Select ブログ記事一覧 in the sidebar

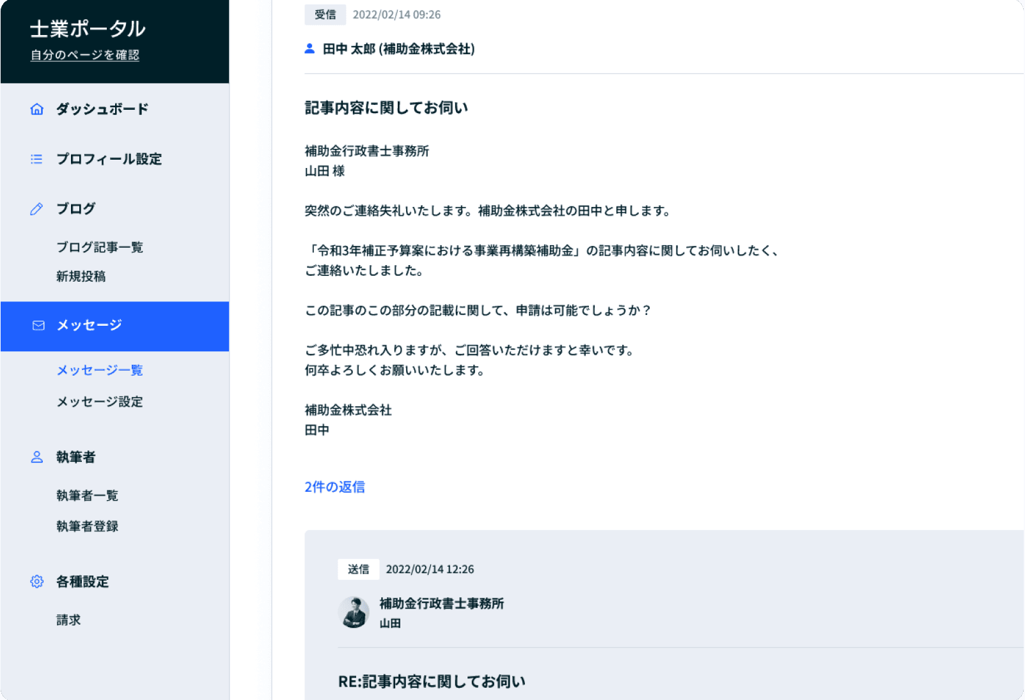point(100,247)
